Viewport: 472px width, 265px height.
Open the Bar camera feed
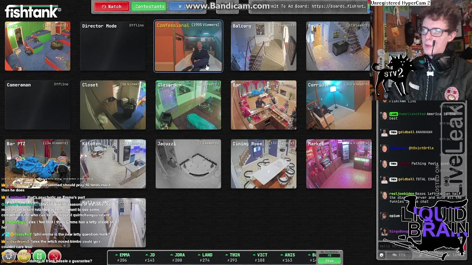point(263,105)
